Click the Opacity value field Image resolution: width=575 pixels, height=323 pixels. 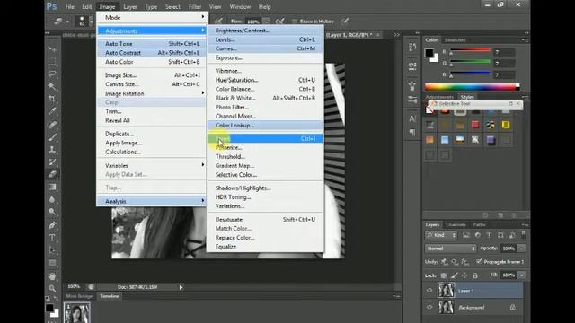tap(509, 249)
